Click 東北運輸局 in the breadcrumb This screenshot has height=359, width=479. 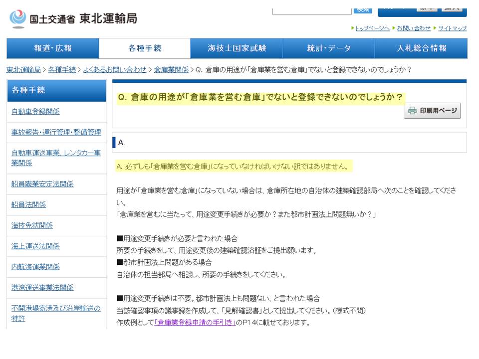point(23,69)
